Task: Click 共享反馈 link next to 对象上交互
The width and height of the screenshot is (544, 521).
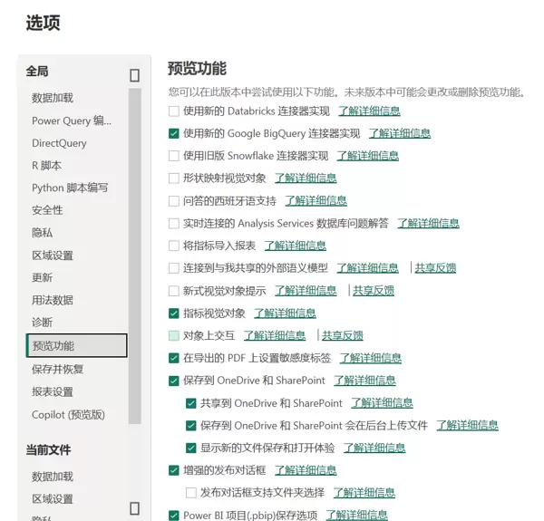Action: point(343,335)
